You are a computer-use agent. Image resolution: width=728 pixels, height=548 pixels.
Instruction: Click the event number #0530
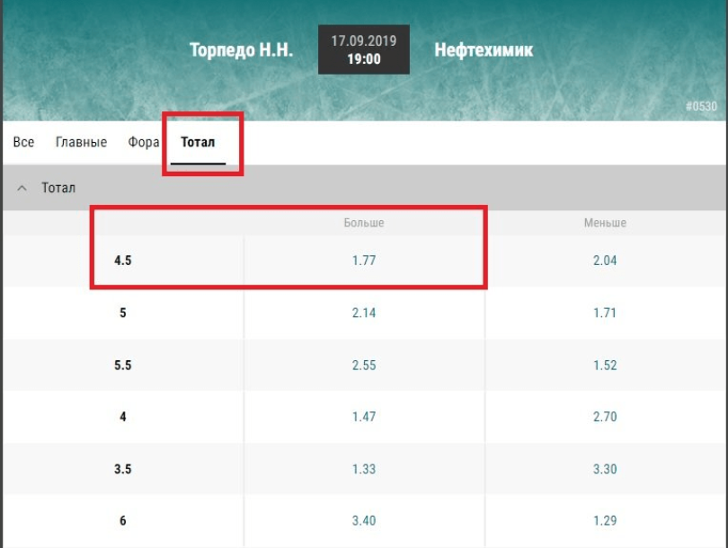click(702, 106)
